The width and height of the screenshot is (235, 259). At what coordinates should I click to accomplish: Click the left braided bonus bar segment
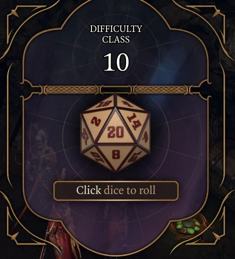71,90
